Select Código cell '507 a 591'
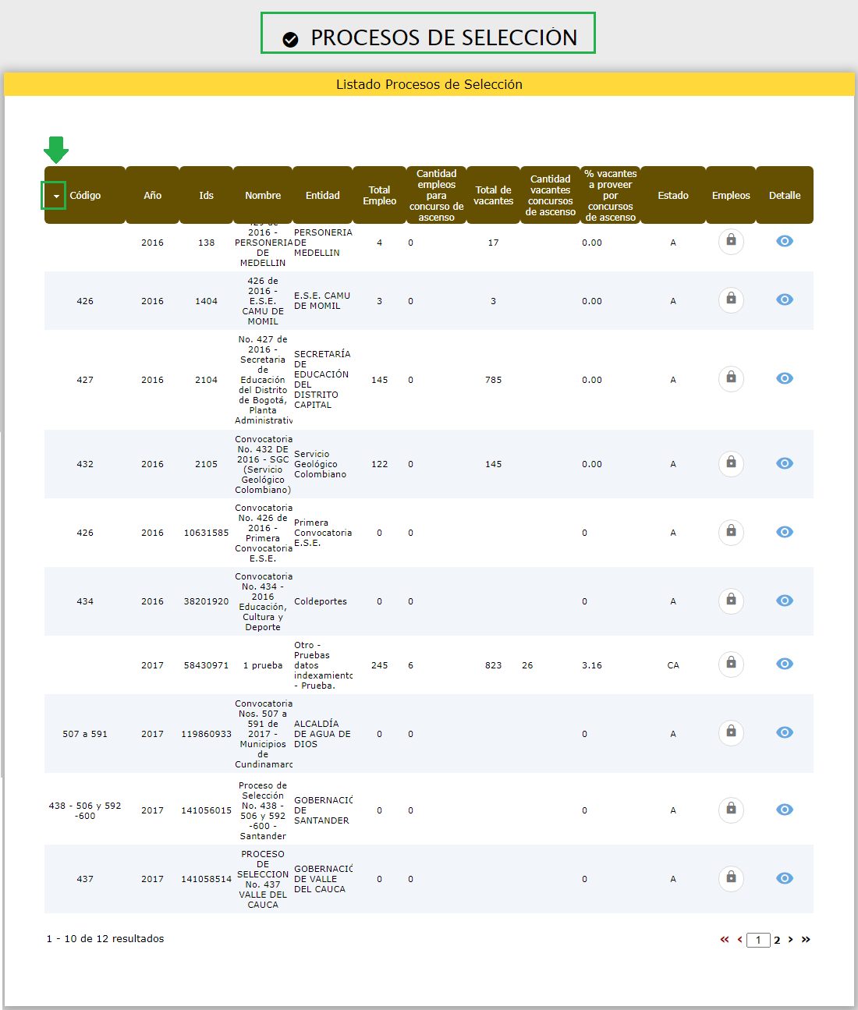The image size is (858, 1010). click(85, 734)
